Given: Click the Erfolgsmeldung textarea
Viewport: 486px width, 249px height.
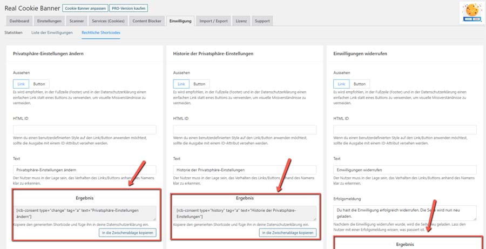Looking at the screenshot, I should [405, 213].
